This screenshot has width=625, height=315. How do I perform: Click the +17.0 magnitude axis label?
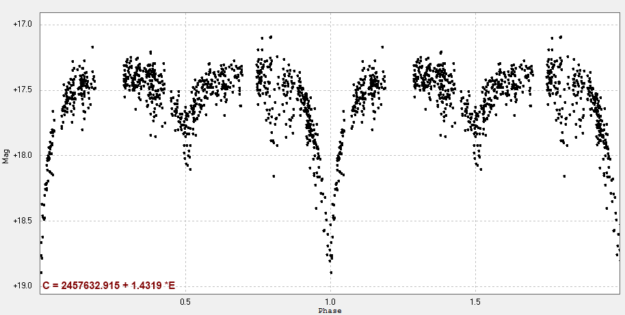[22, 25]
